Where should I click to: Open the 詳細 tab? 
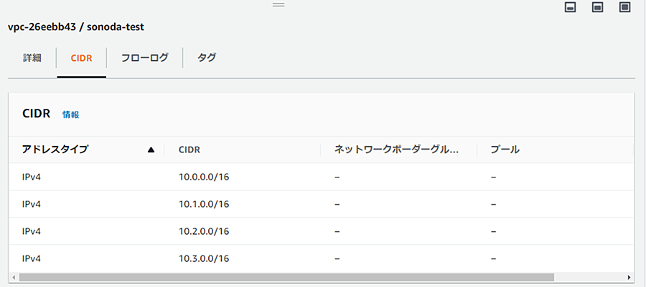pyautogui.click(x=32, y=58)
